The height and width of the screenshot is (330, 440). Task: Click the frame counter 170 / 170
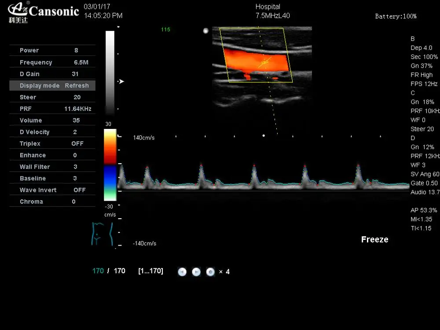point(108,271)
